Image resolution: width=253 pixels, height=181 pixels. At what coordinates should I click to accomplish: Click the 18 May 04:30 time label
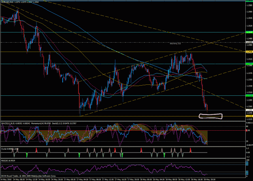tap(159, 179)
